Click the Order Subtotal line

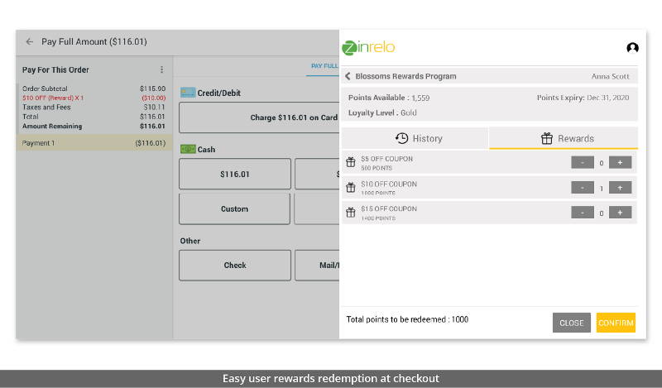click(x=94, y=89)
